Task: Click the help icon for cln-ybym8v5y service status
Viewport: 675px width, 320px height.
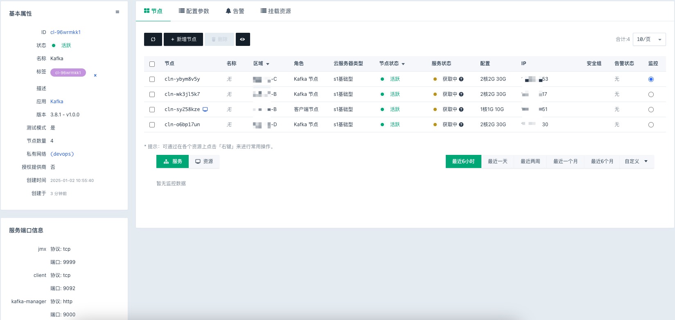Action: click(461, 79)
